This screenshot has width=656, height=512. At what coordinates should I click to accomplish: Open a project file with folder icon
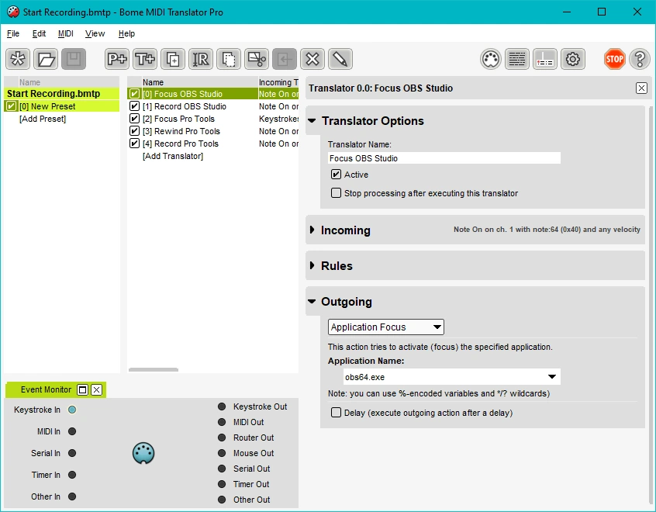[46, 59]
